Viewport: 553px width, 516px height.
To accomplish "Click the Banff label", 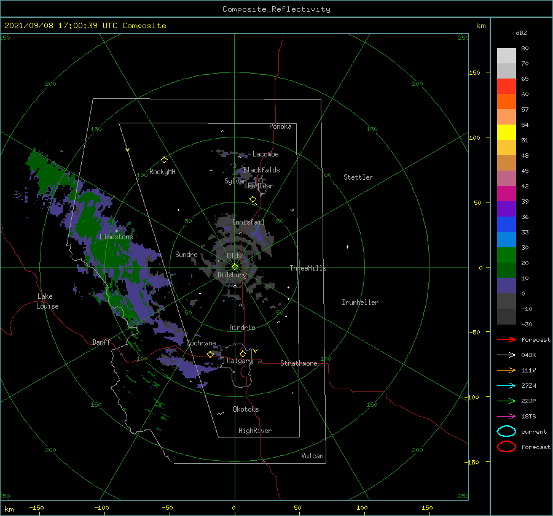I will point(101,342).
